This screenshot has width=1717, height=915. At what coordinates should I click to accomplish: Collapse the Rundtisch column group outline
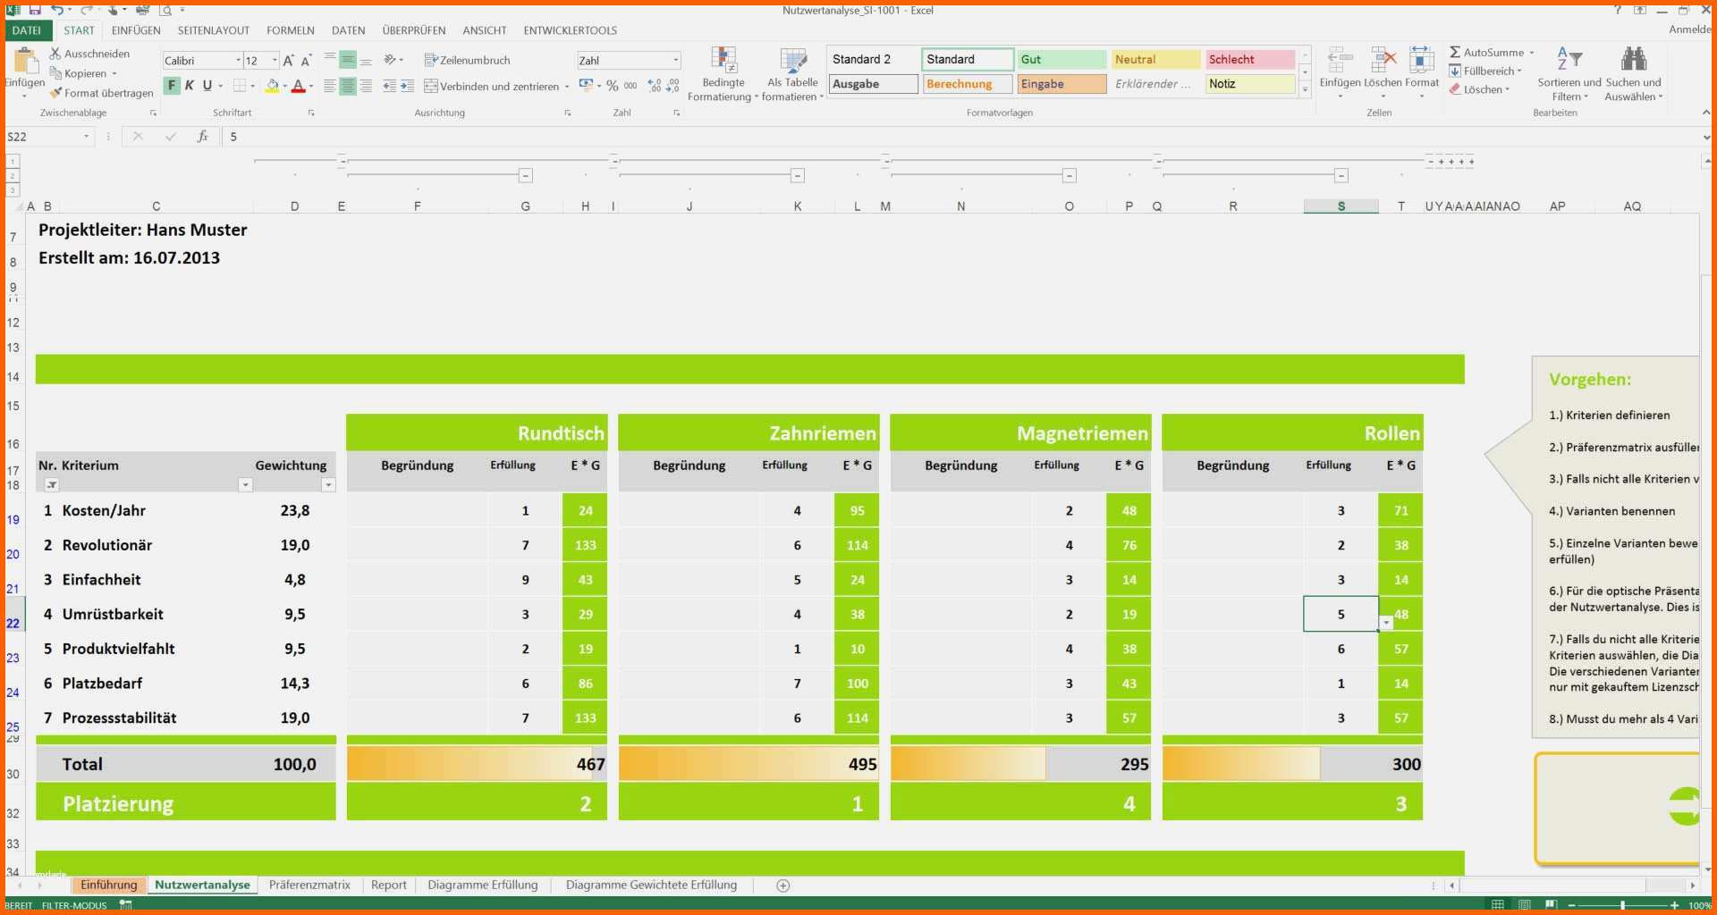(x=526, y=176)
